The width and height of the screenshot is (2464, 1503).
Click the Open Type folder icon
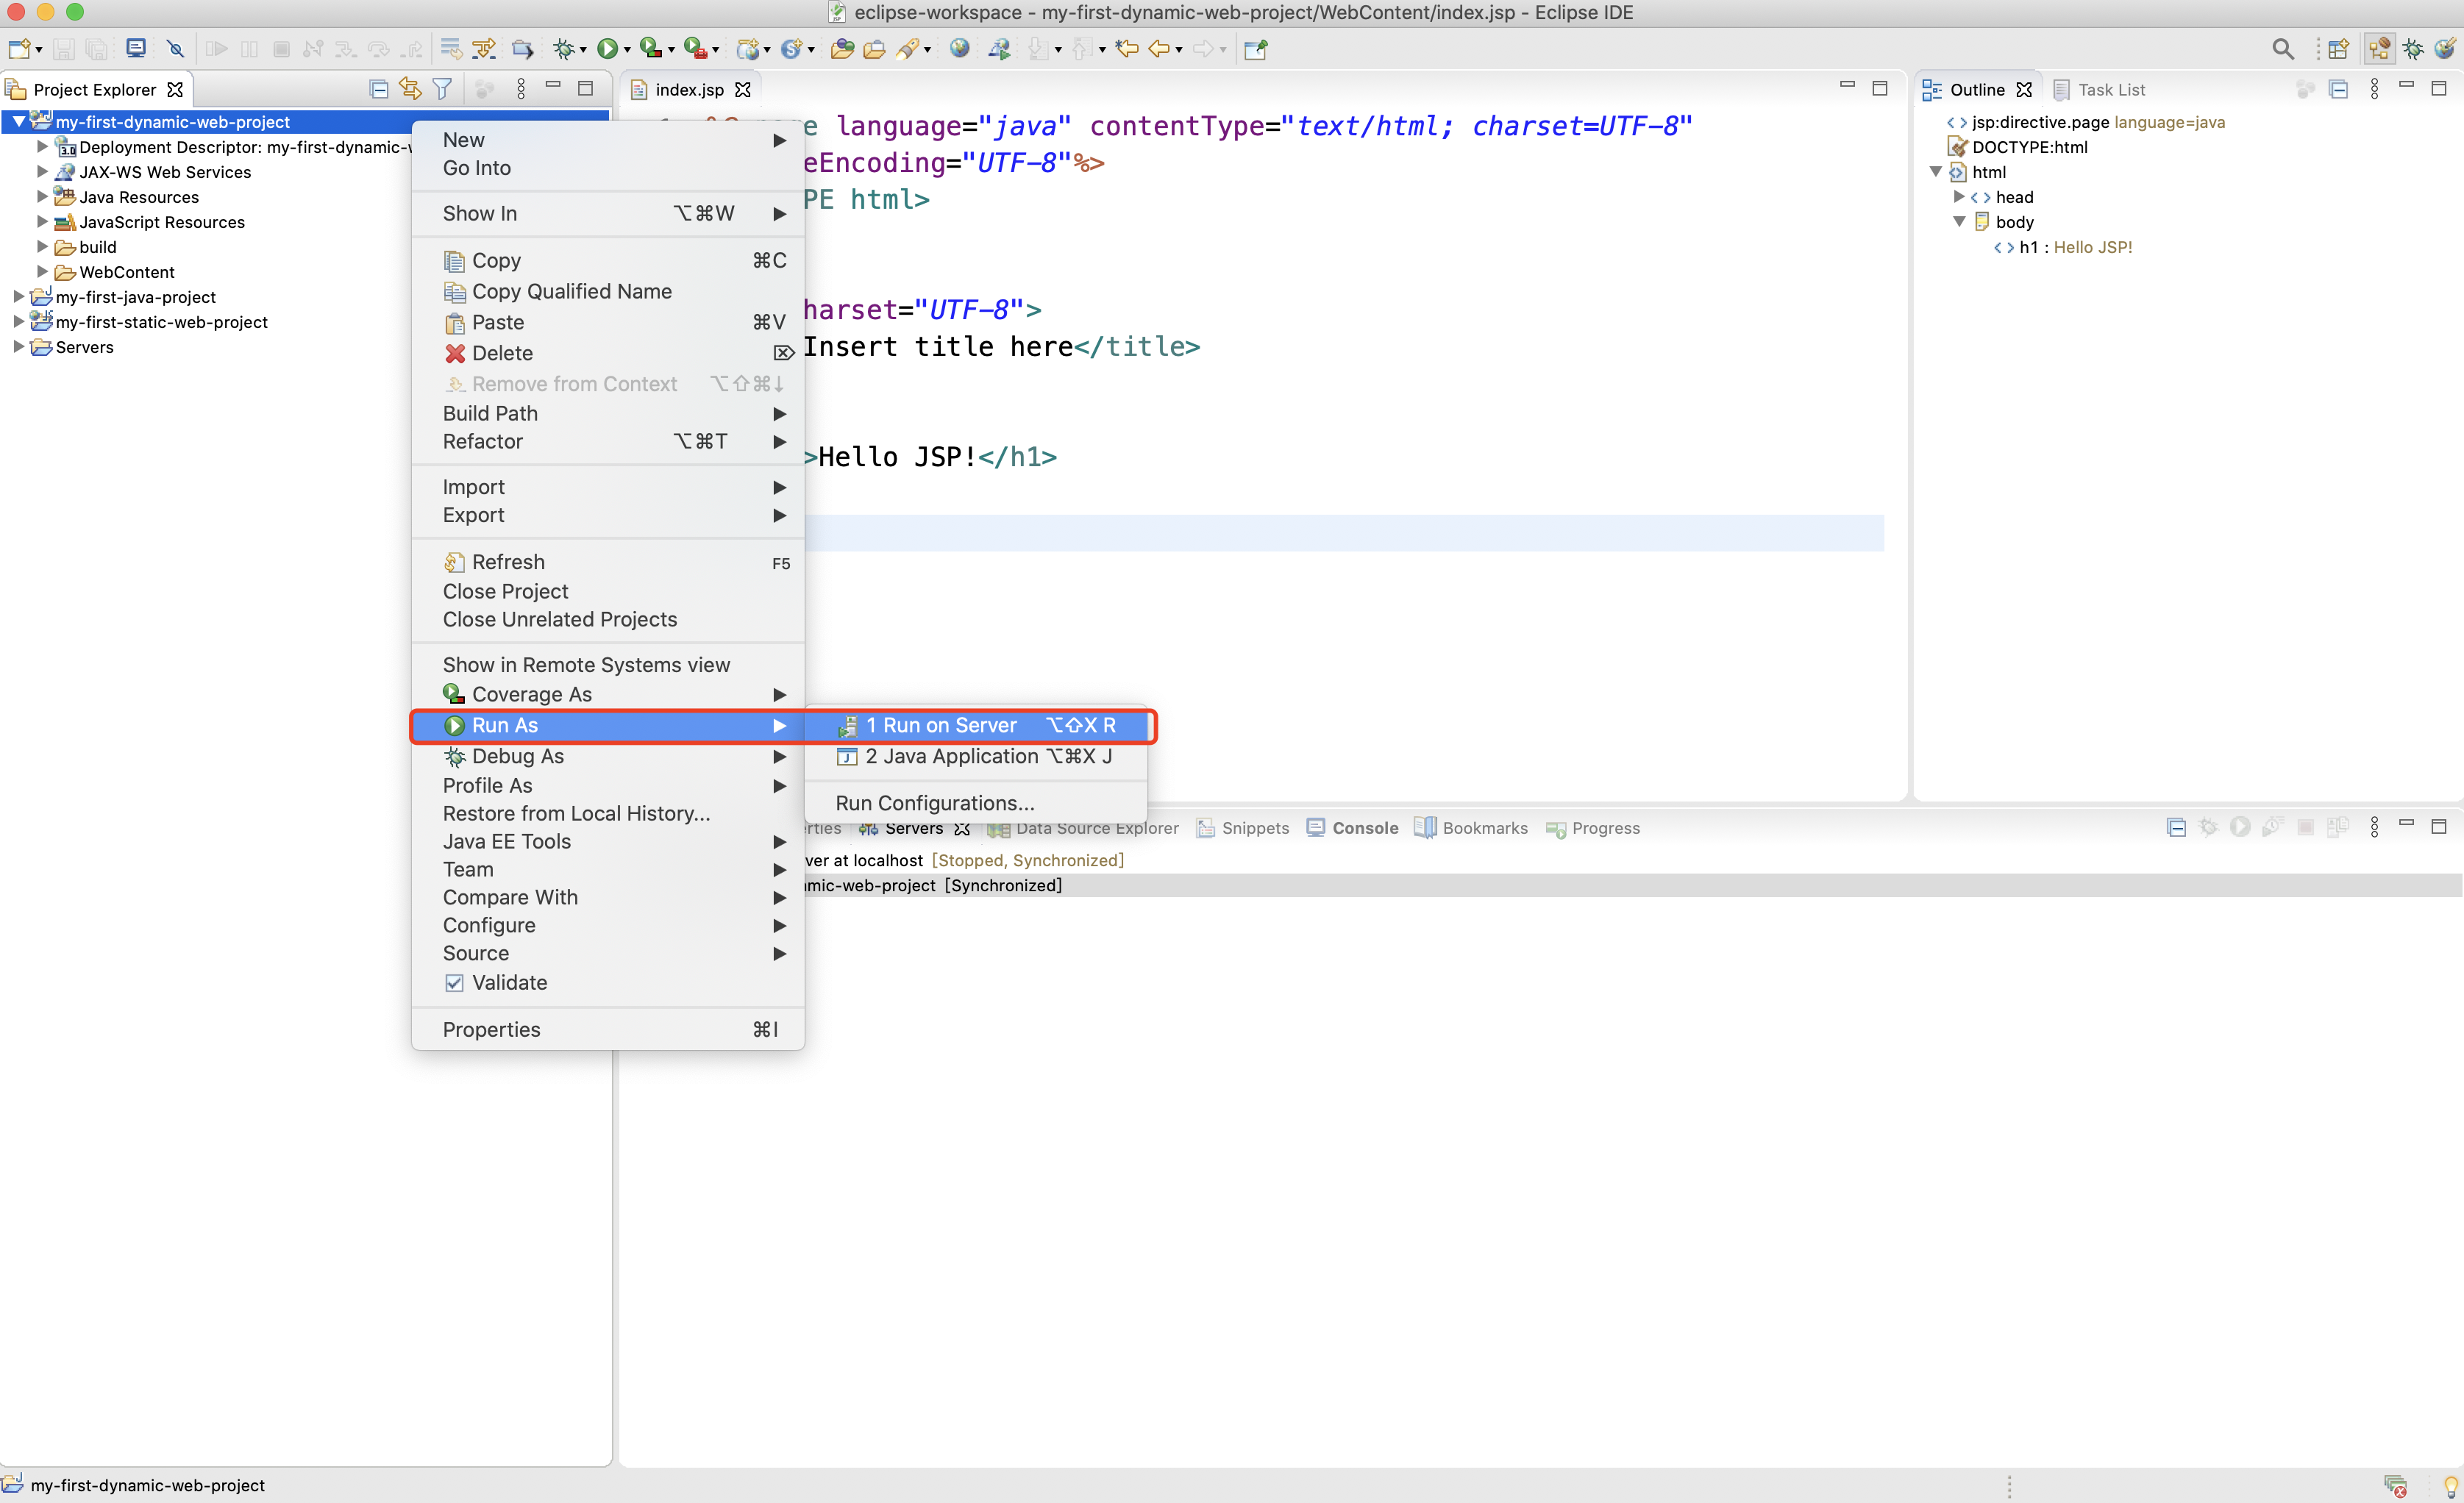click(842, 48)
